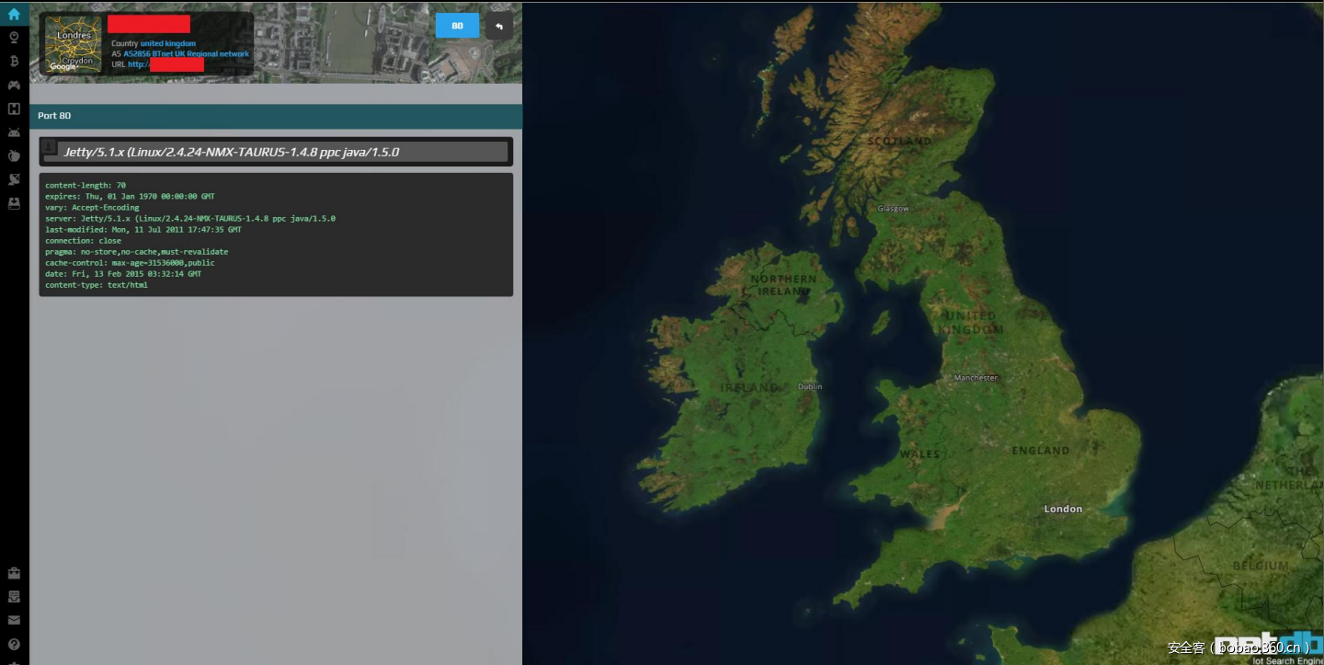The height and width of the screenshot is (665, 1324).
Task: Click the Londres Google map thumbnail
Action: coord(74,43)
